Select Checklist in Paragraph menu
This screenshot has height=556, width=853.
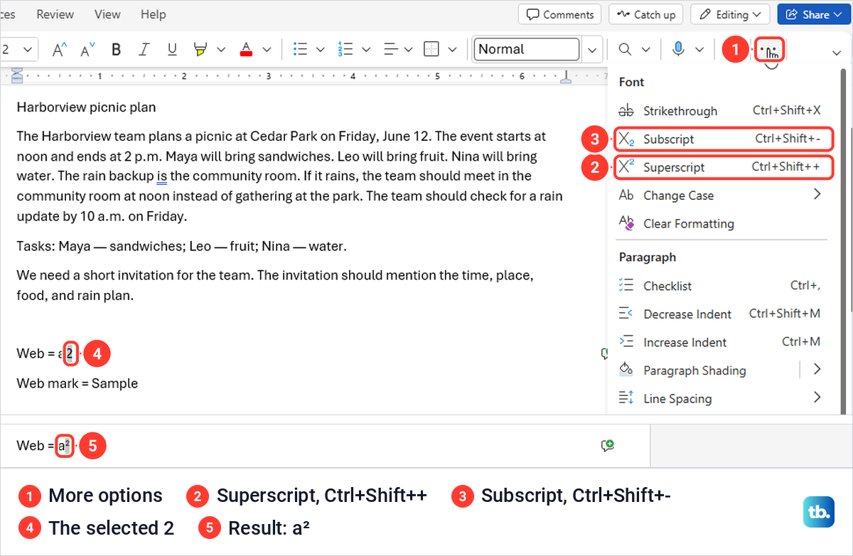[719, 286]
